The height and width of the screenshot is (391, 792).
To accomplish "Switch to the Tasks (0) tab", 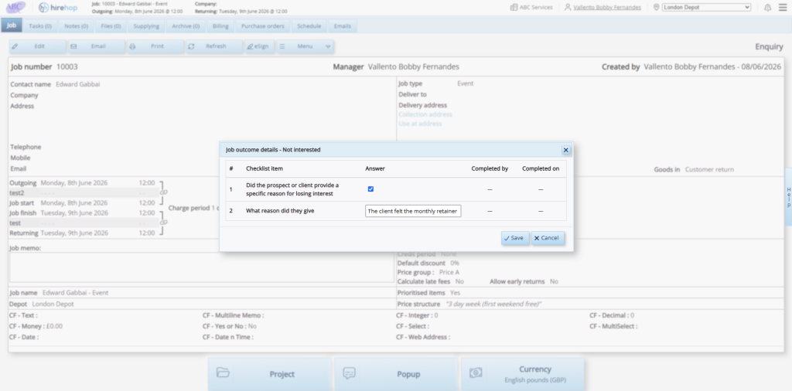I will tap(40, 26).
